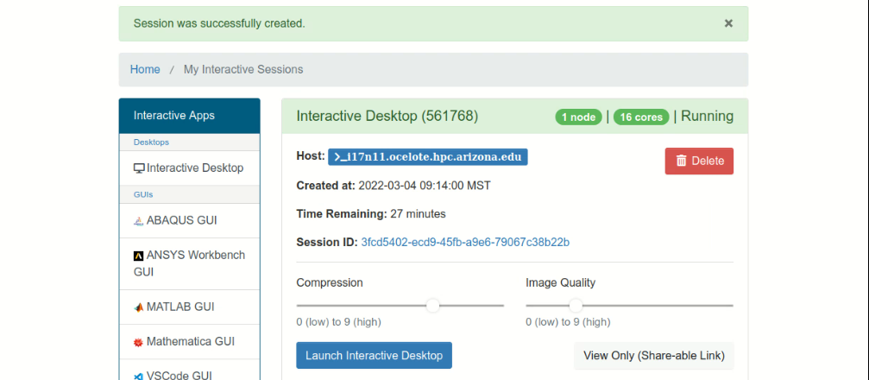Adjust the Compression slider handle
This screenshot has height=380, width=869.
(433, 305)
